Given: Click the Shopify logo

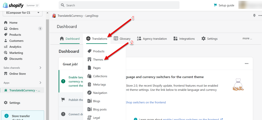Looking at the screenshot, I should pyautogui.click(x=13, y=5).
